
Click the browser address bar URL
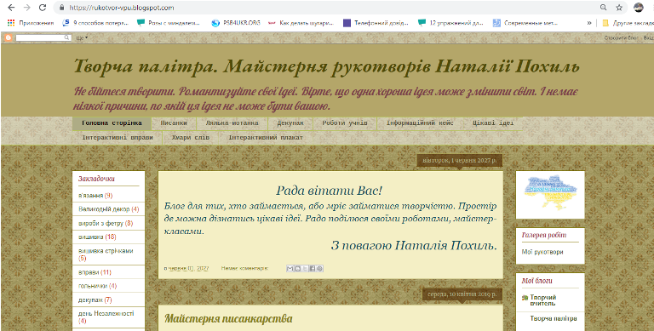pos(122,8)
